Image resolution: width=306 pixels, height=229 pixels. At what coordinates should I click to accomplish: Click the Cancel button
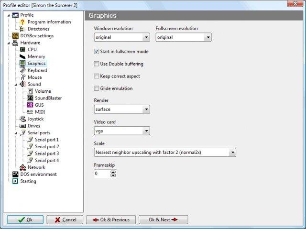point(65,219)
